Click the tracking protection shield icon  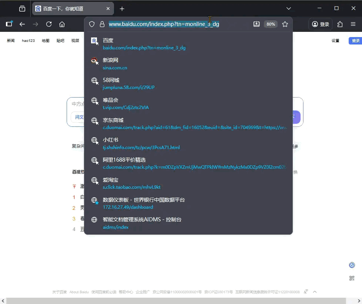(x=91, y=24)
